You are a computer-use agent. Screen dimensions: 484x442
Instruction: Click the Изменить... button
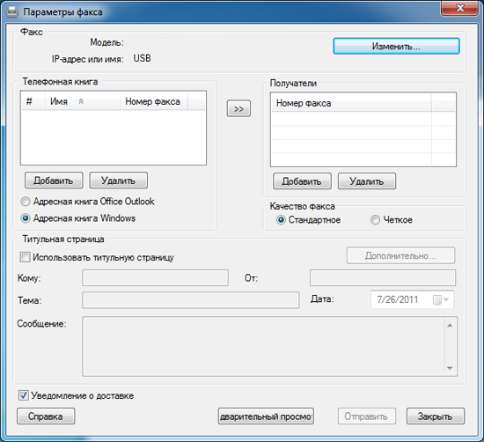pos(396,47)
